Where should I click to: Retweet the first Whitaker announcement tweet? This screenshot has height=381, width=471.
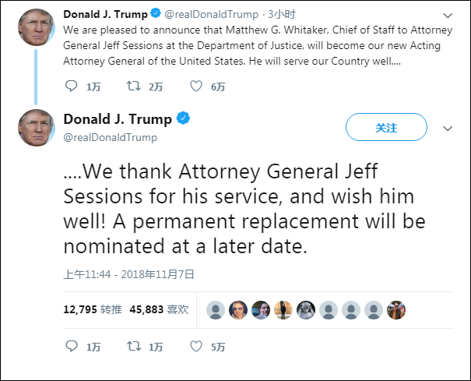(x=134, y=86)
